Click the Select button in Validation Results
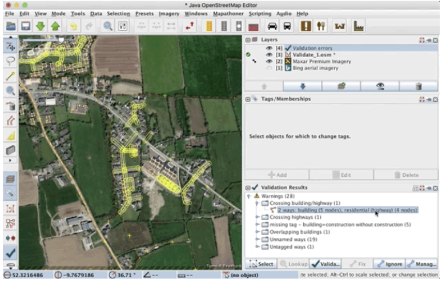Screen dimensions: 442x287 point(261,264)
